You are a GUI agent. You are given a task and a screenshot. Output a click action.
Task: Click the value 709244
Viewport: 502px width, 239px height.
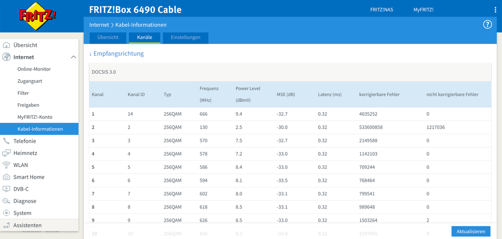pyautogui.click(x=367, y=167)
